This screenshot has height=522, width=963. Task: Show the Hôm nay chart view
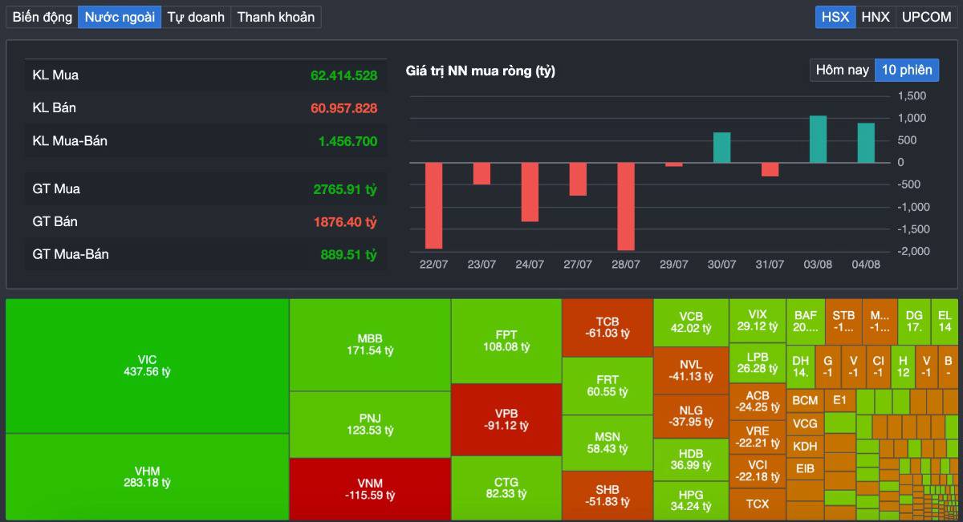click(x=843, y=70)
